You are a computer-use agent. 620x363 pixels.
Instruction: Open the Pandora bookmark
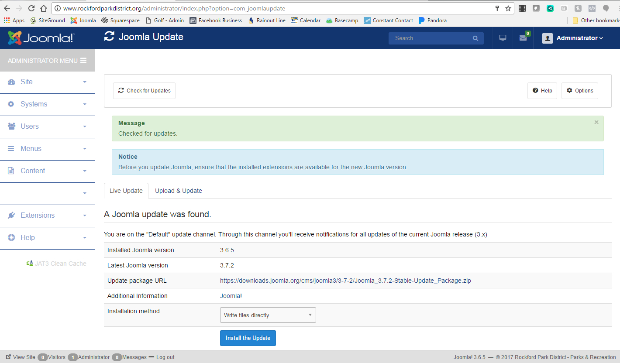coord(433,21)
